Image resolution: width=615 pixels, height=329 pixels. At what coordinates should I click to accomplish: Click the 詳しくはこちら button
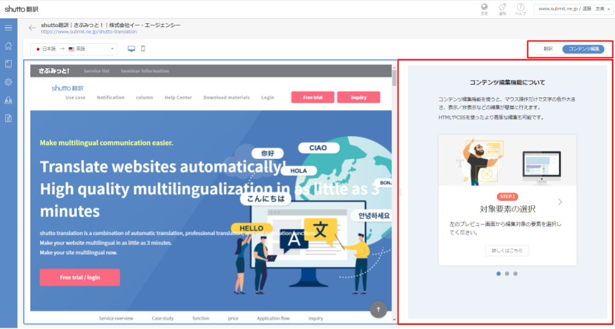[507, 250]
